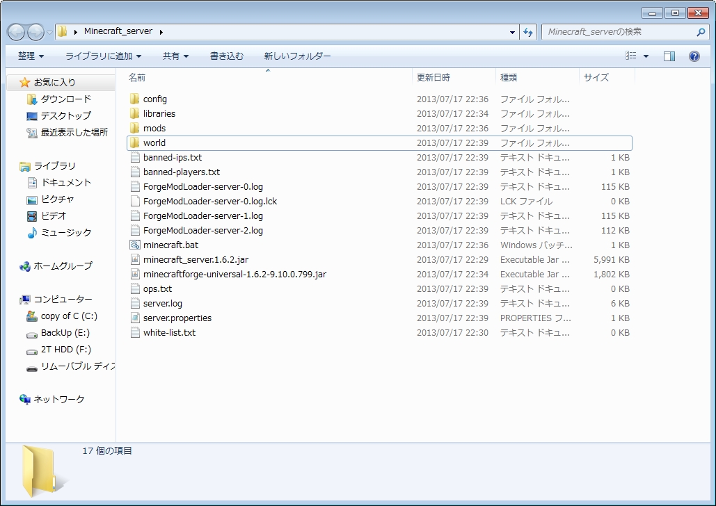Open the 整理 menu
The height and width of the screenshot is (506, 716).
(31, 56)
